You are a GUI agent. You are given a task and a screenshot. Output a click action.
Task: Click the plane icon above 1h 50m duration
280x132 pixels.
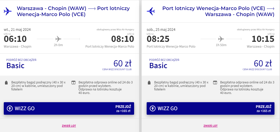click(221, 39)
